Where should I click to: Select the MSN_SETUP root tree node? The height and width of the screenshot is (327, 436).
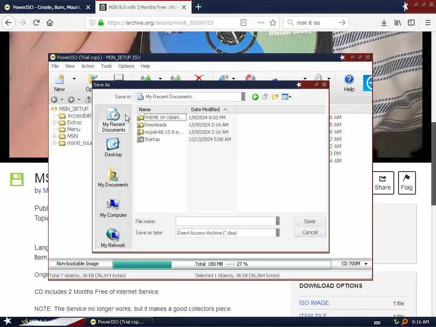click(x=73, y=109)
